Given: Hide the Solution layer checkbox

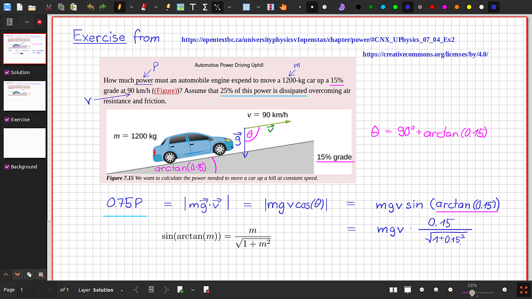Looking at the screenshot, I should (7, 72).
